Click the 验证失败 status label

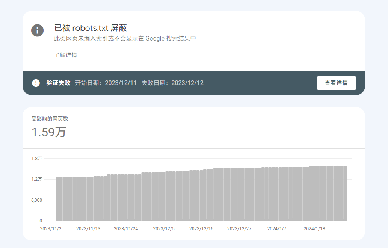coord(58,83)
